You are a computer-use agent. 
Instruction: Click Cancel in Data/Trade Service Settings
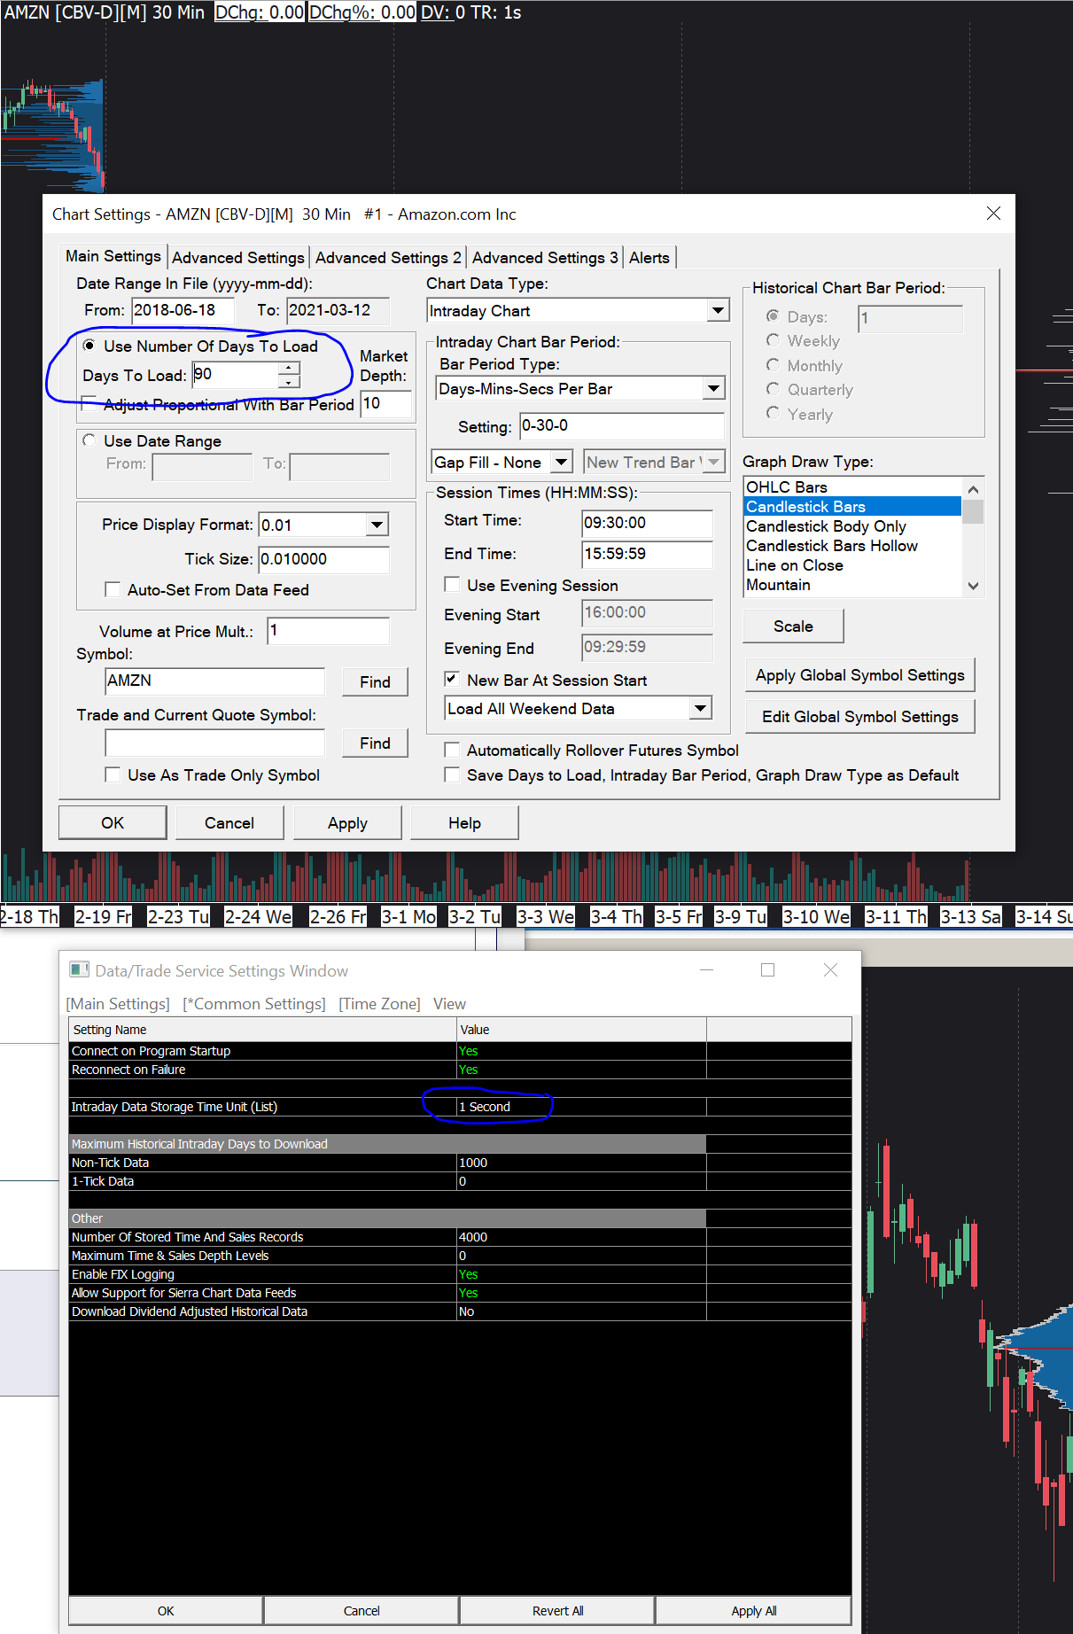pyautogui.click(x=362, y=1610)
